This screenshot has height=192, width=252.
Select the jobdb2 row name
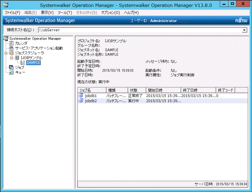(91, 101)
